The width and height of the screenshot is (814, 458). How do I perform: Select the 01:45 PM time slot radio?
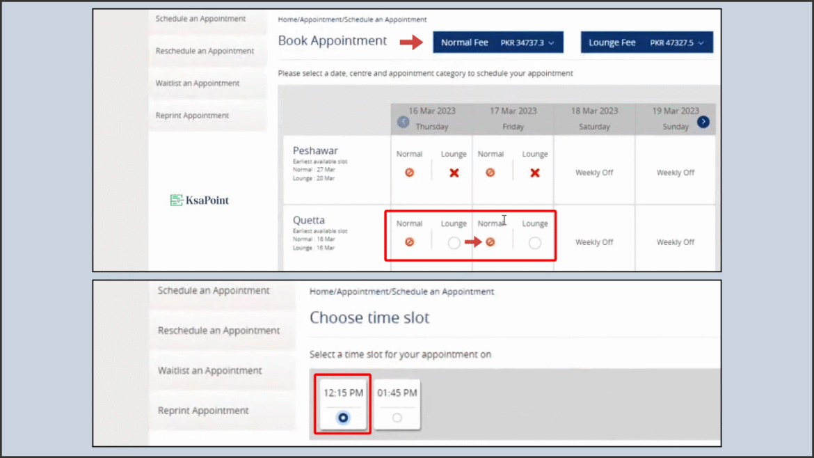point(397,418)
